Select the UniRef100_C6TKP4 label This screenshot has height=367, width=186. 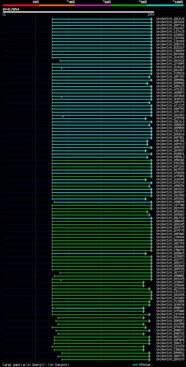[x=170, y=314]
